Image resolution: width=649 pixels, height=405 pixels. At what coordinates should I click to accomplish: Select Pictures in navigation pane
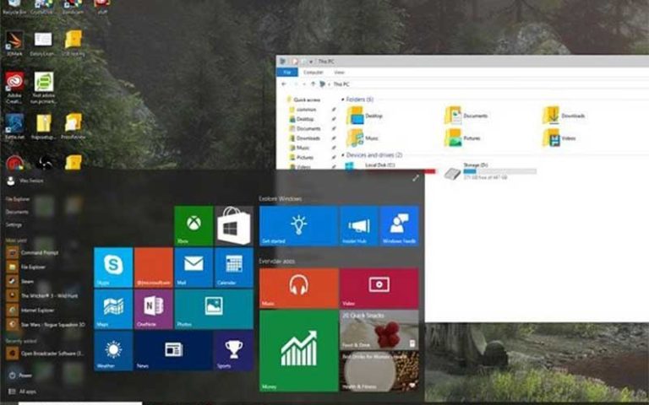point(304,158)
